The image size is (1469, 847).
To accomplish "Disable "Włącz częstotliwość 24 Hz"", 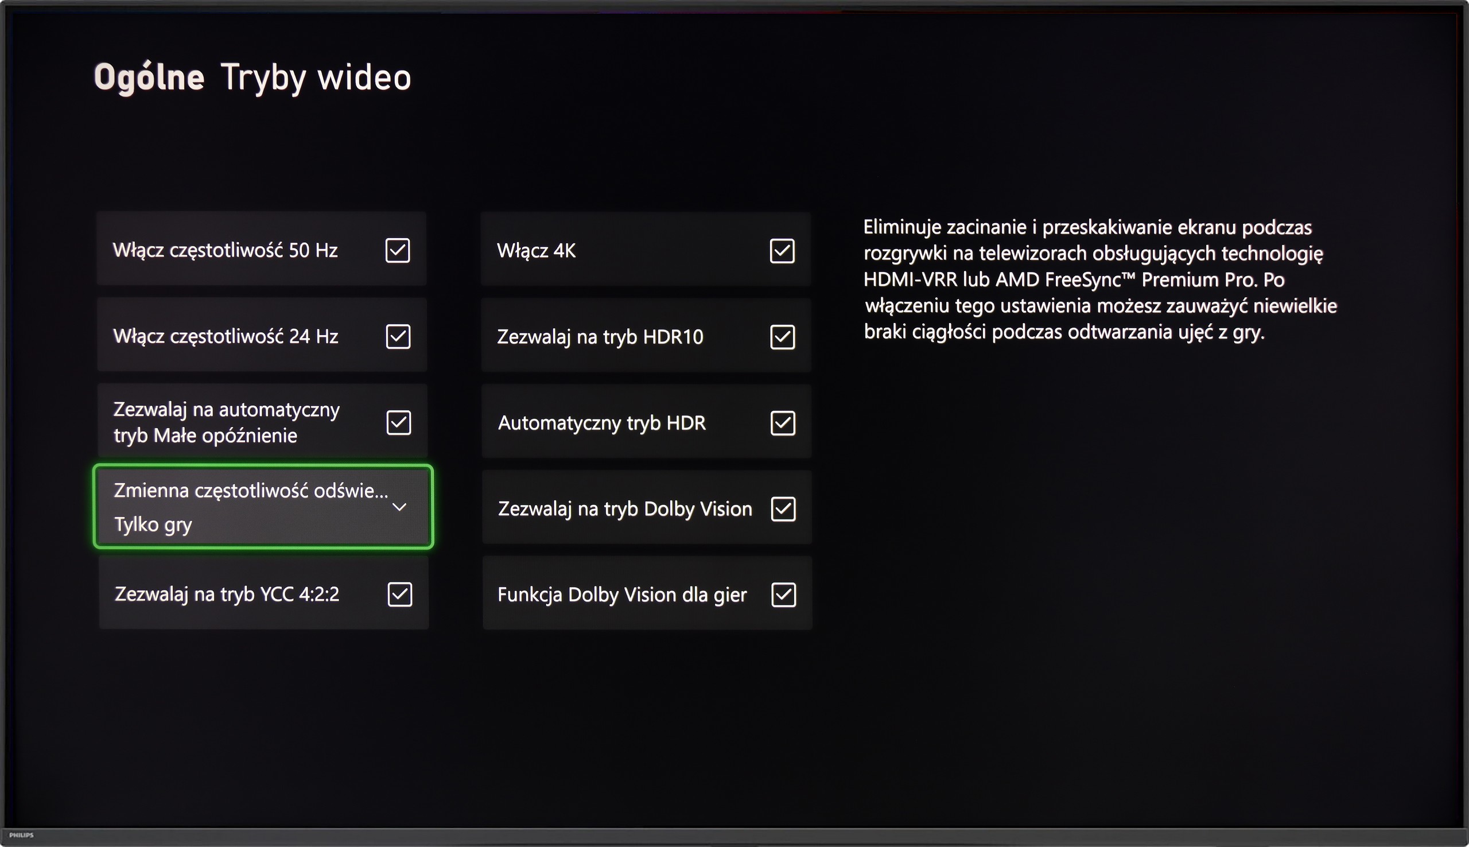I will (x=397, y=336).
